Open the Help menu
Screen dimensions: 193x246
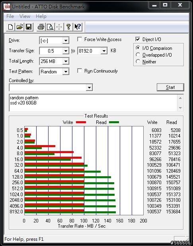tap(41, 16)
